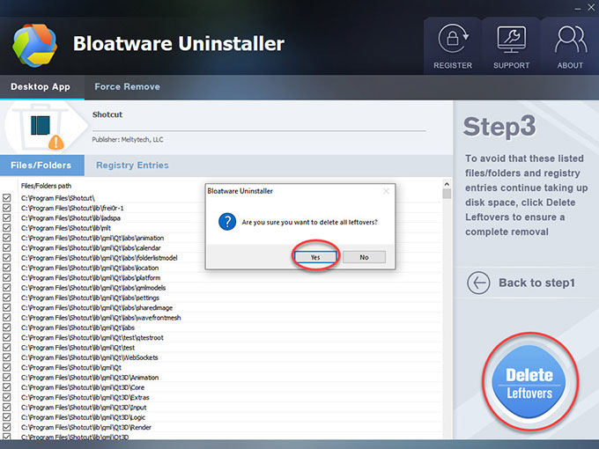Switch to the Force Remove tab

coord(127,86)
